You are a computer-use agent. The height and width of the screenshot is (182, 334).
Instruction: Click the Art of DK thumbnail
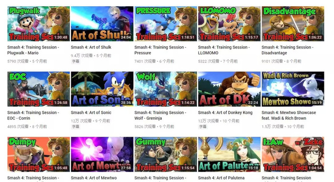click(x=229, y=89)
